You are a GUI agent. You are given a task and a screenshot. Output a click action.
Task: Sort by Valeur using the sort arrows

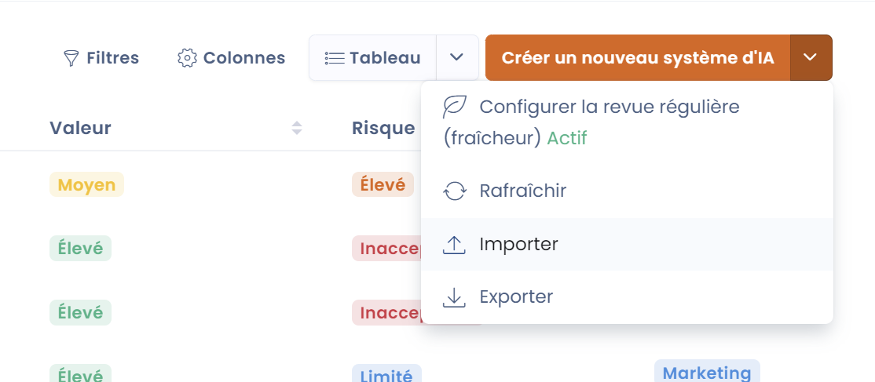tap(297, 128)
